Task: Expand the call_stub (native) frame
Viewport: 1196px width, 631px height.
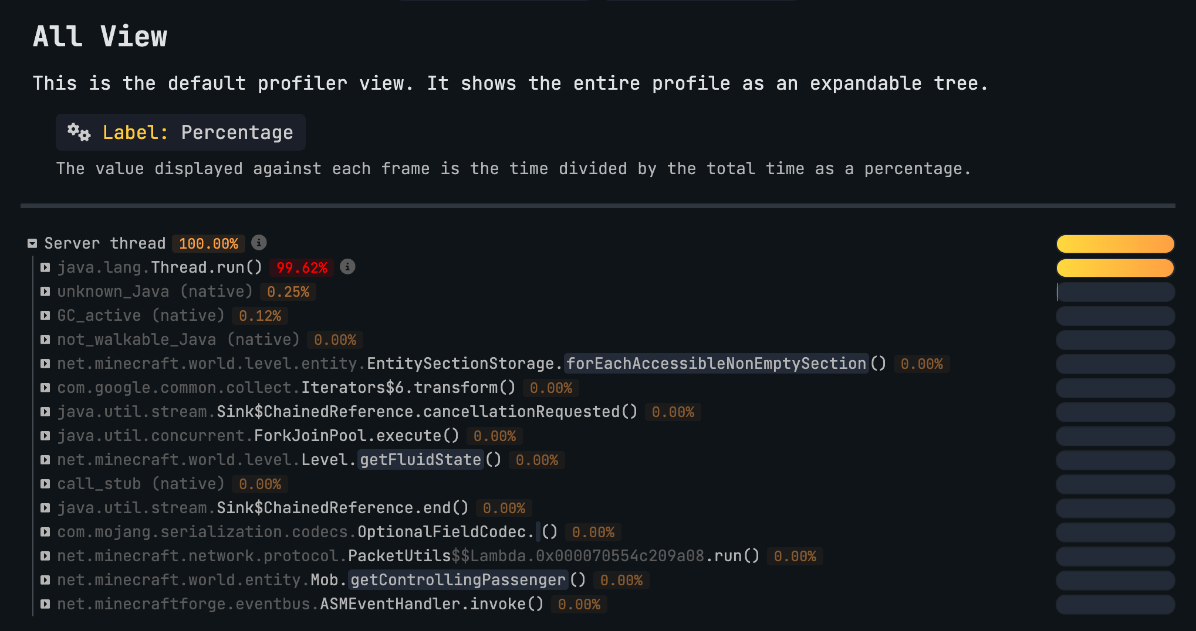Action: pyautogui.click(x=45, y=484)
